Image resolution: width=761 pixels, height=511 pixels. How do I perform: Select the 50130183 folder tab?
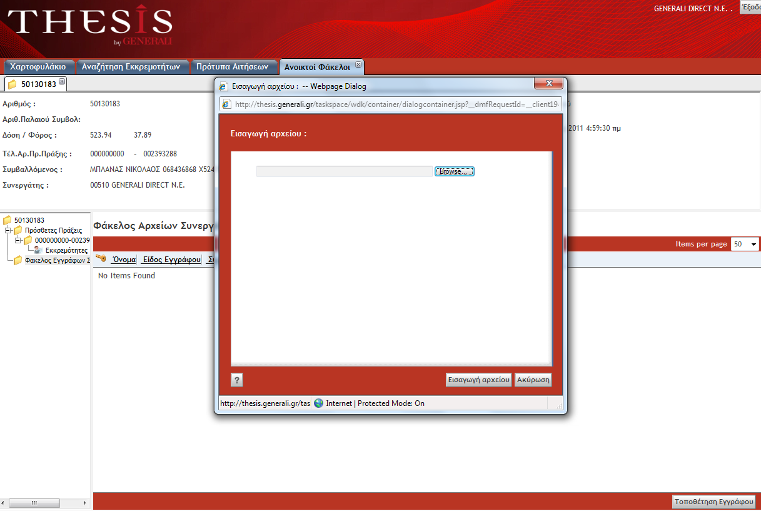(x=39, y=84)
